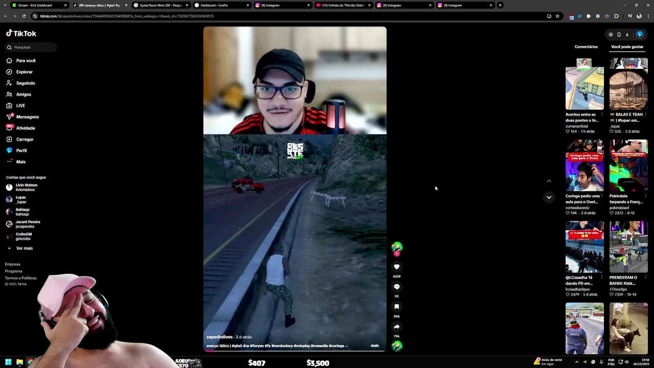The width and height of the screenshot is (654, 368).
Task: Switch to Vinheta do Plantão Globo tab
Action: 343,5
